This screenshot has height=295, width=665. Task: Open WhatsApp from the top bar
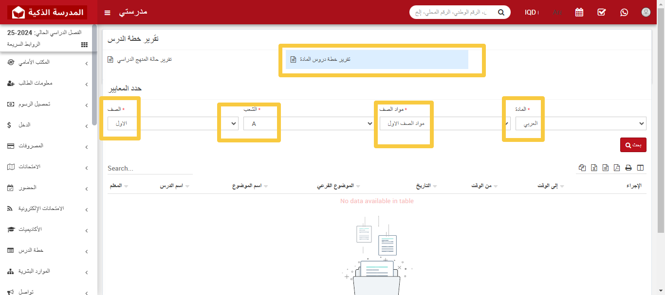pos(624,12)
